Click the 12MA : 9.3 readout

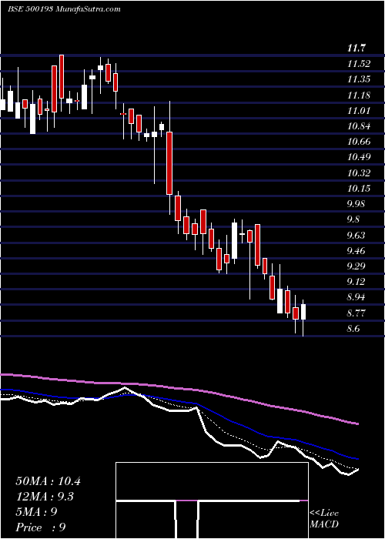click(45, 497)
